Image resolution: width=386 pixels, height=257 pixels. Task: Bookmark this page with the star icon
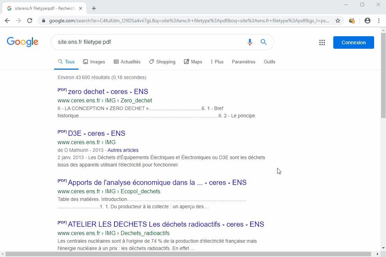pos(338,21)
